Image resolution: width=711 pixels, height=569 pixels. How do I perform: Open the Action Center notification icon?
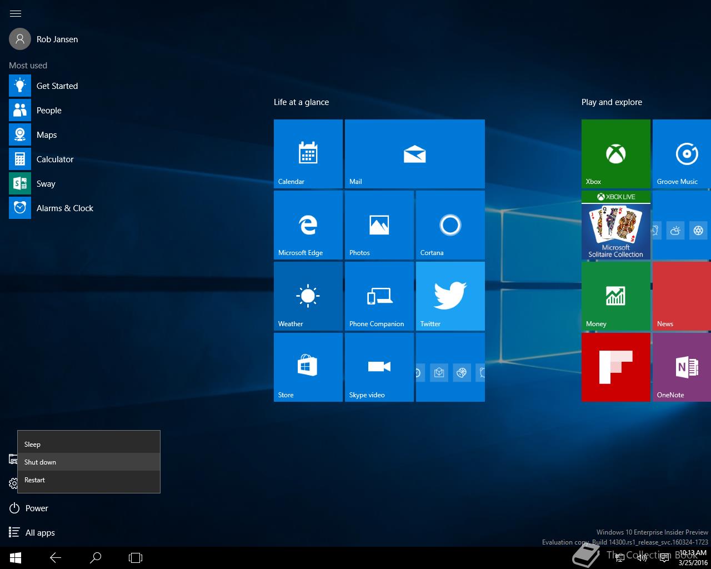(x=664, y=558)
